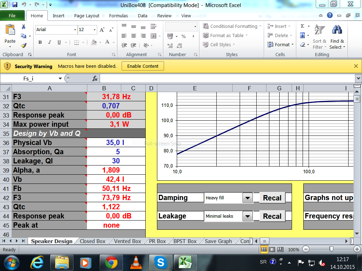Open text Orientation options
Screen dimensions: 362x271
click(x=146, y=45)
